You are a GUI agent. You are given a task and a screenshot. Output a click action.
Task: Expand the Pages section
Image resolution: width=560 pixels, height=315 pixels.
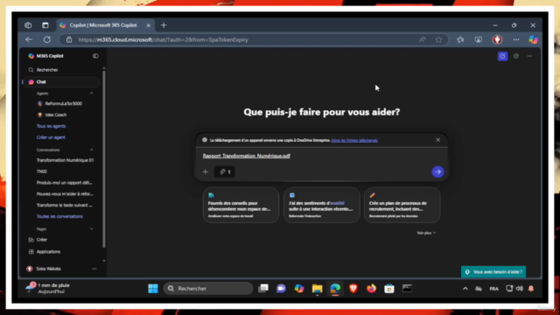pyautogui.click(x=92, y=229)
